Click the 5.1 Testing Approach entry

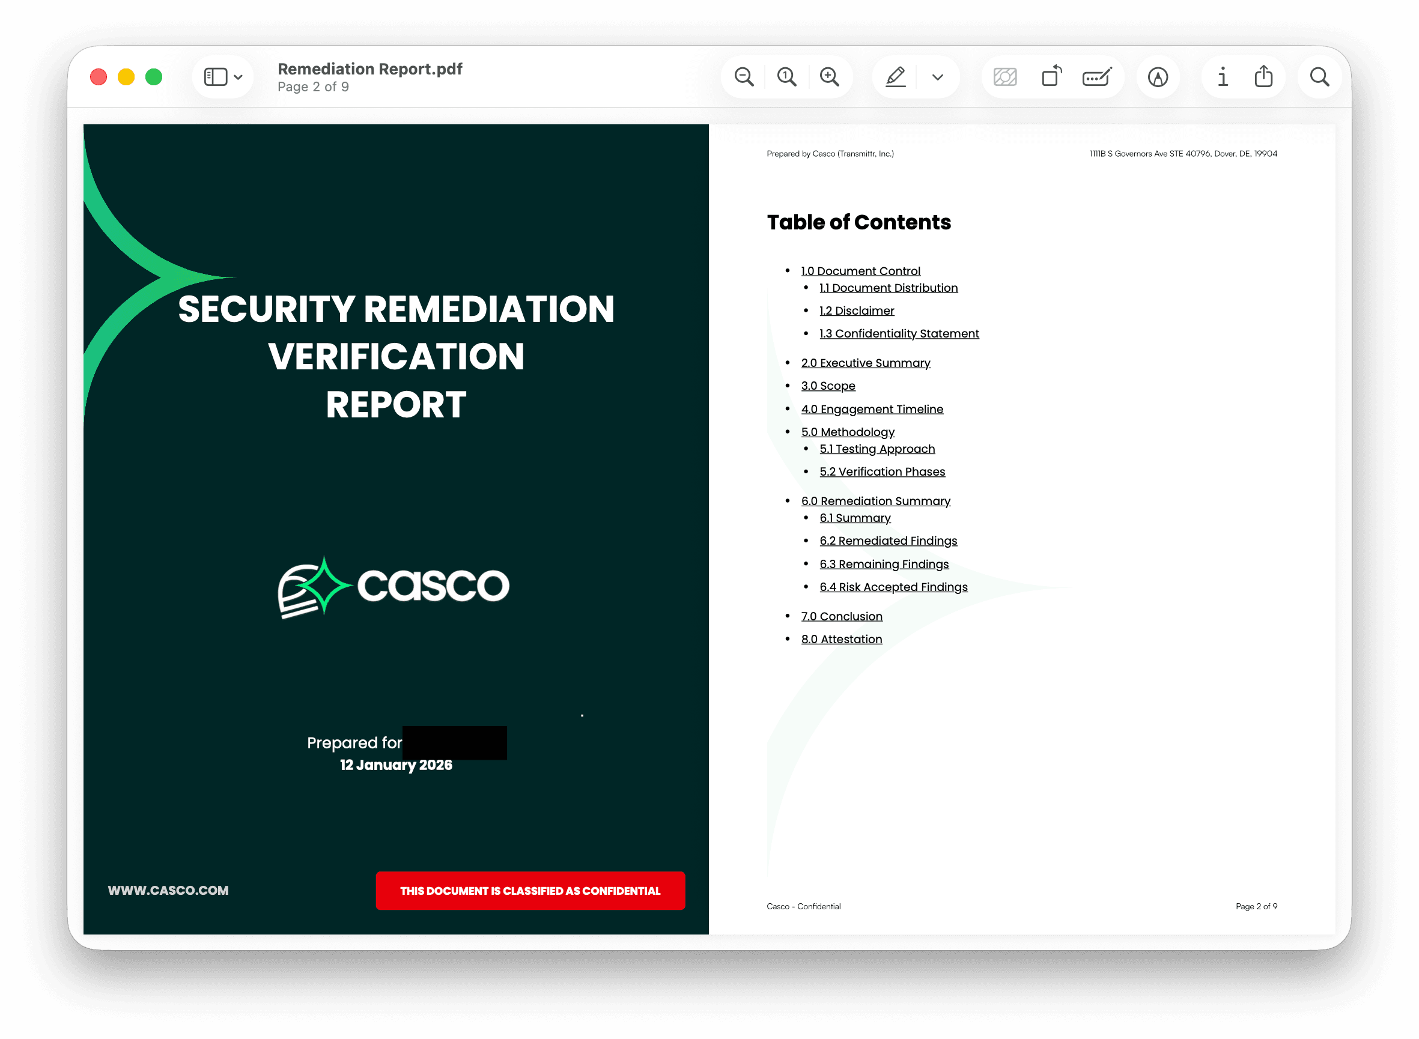pos(877,449)
